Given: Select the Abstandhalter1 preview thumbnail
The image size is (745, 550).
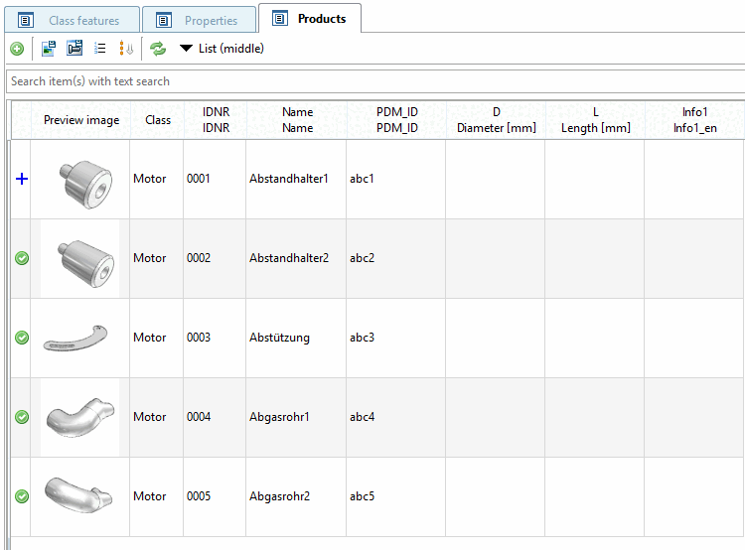Looking at the screenshot, I should click(85, 184).
